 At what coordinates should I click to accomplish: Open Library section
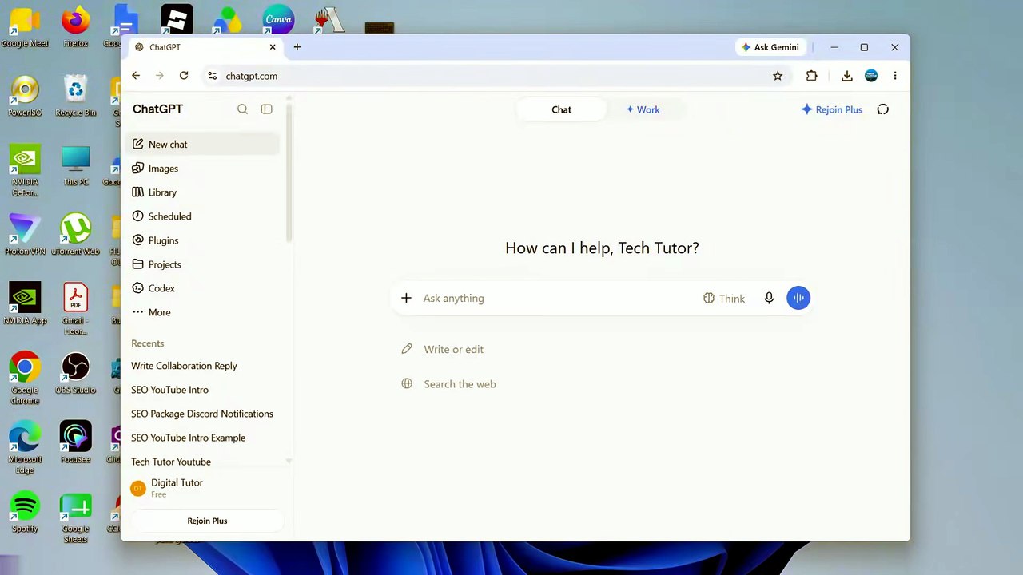203,192
